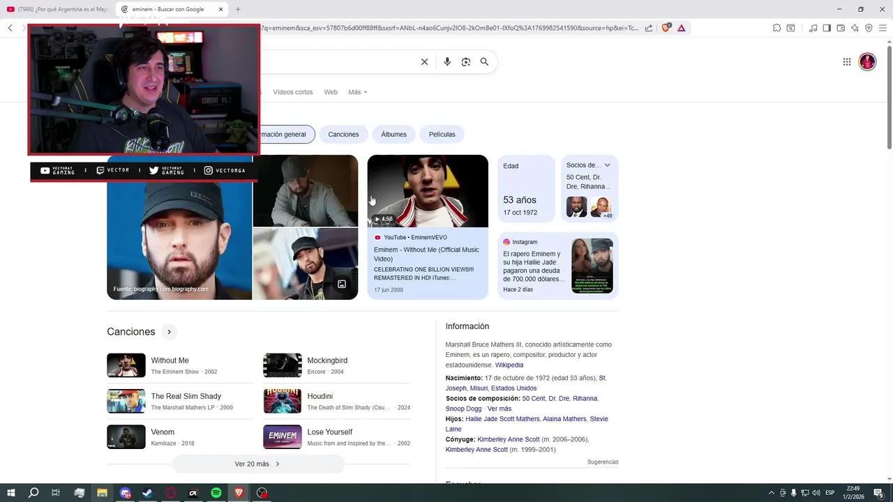Open the Dr. Dre link in Información
The width and height of the screenshot is (893, 502).
(x=558, y=399)
